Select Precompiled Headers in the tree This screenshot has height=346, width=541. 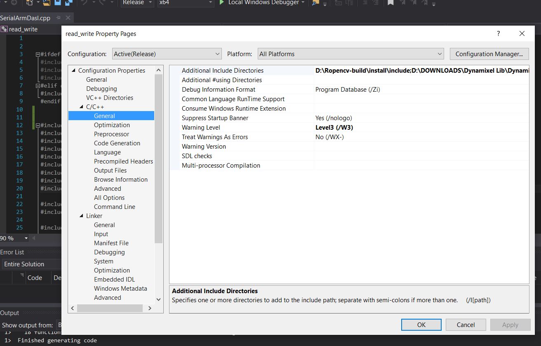pos(123,161)
